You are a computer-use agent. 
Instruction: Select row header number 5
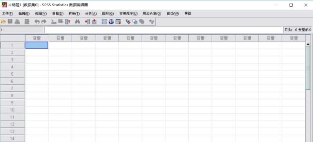tap(13, 74)
